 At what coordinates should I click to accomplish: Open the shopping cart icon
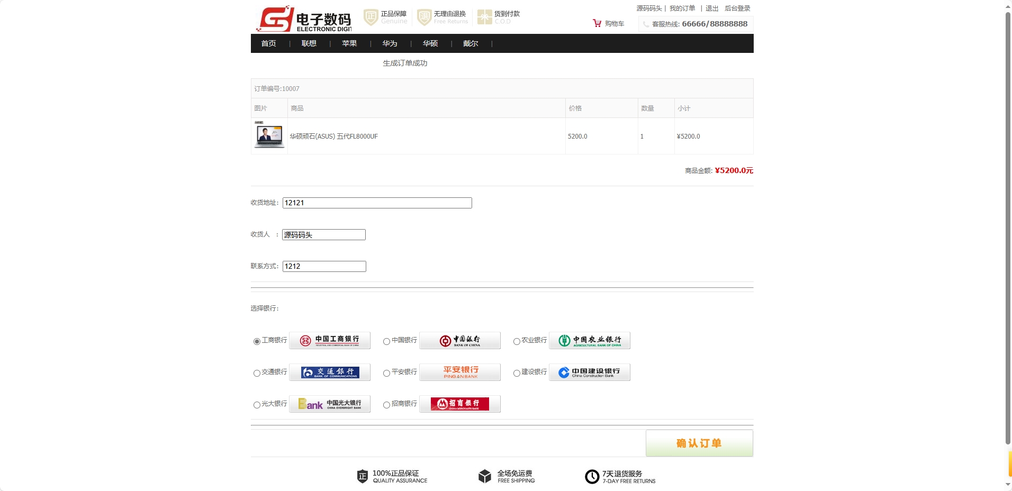pos(597,23)
